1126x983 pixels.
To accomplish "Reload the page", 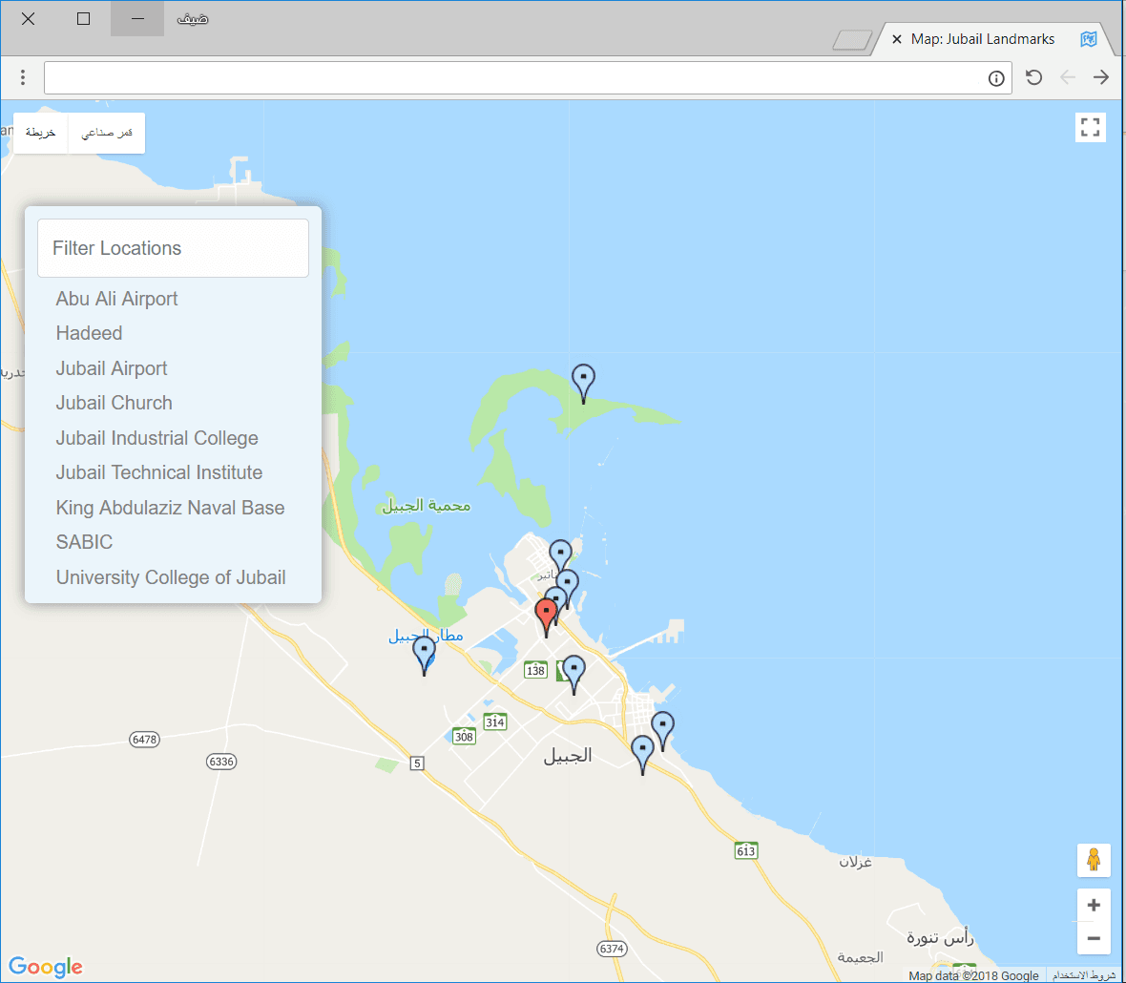I will point(1033,77).
